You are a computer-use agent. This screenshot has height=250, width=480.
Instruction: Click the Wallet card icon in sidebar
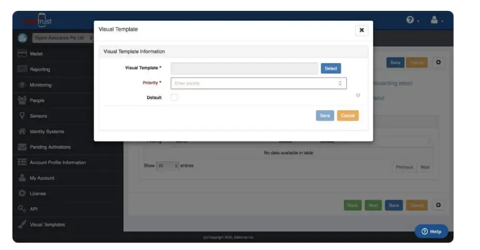coord(22,53)
